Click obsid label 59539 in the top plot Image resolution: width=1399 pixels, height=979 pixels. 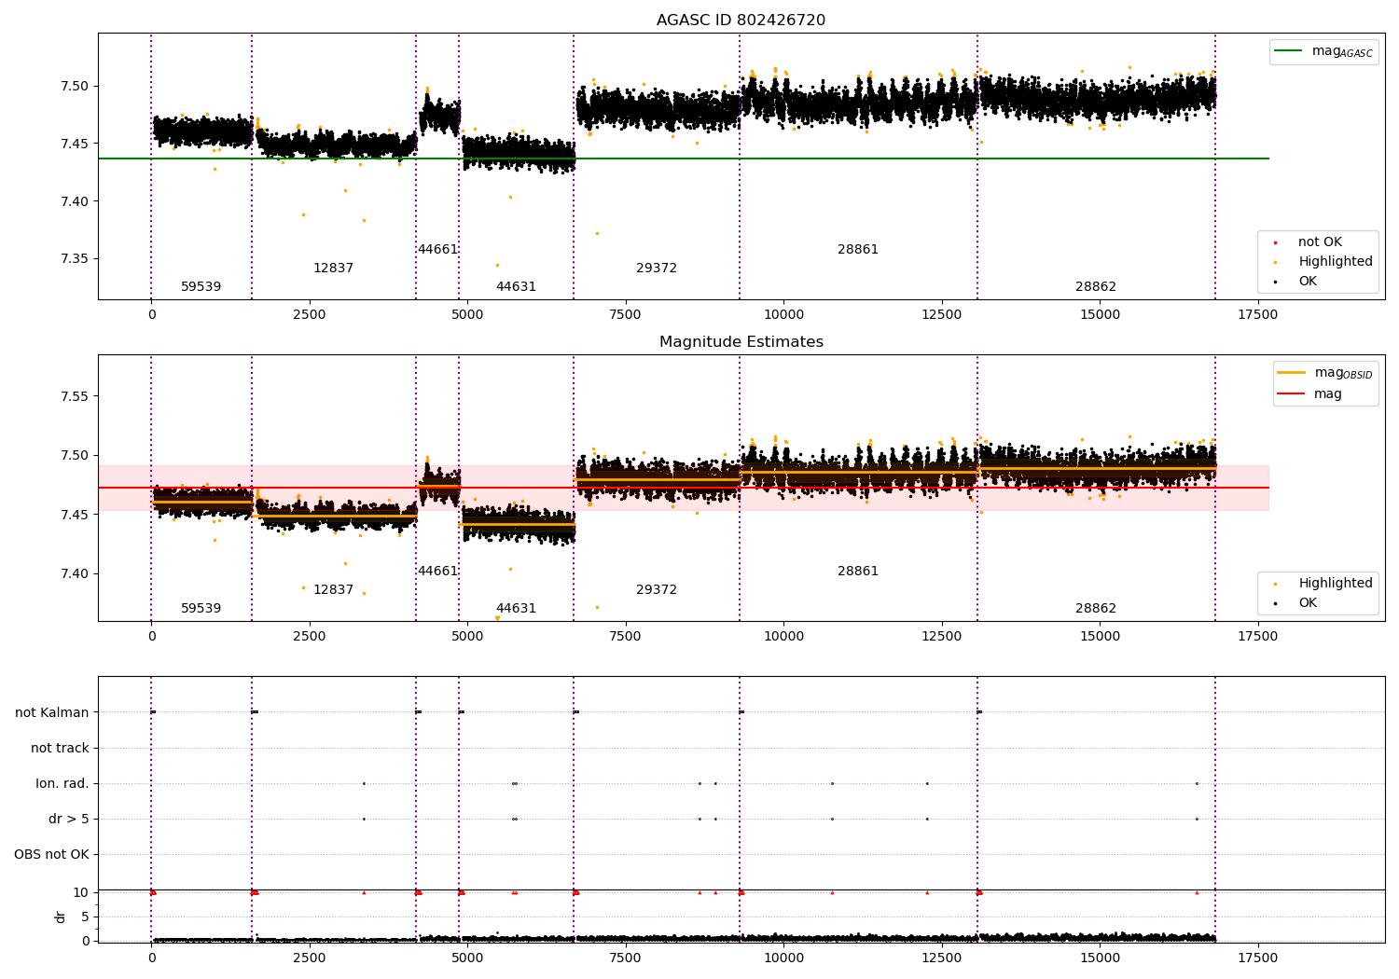201,287
